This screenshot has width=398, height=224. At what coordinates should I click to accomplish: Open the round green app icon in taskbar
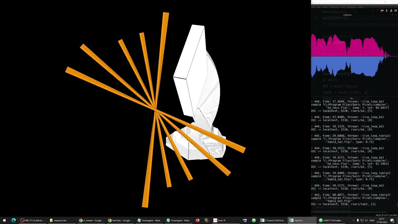tap(254, 221)
